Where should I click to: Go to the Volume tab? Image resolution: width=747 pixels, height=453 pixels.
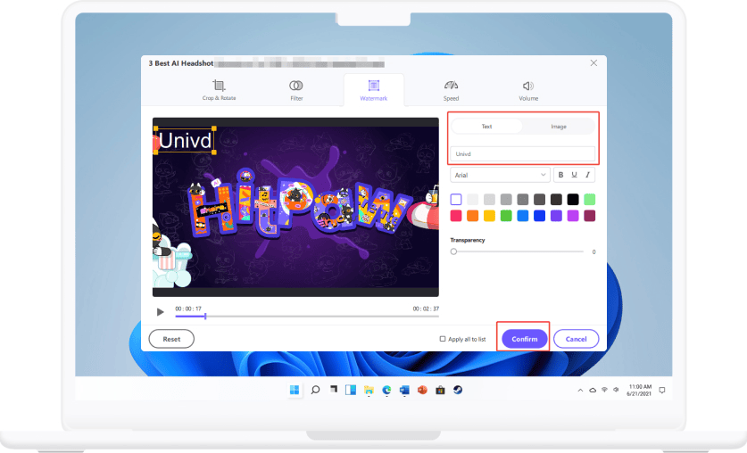(x=528, y=90)
